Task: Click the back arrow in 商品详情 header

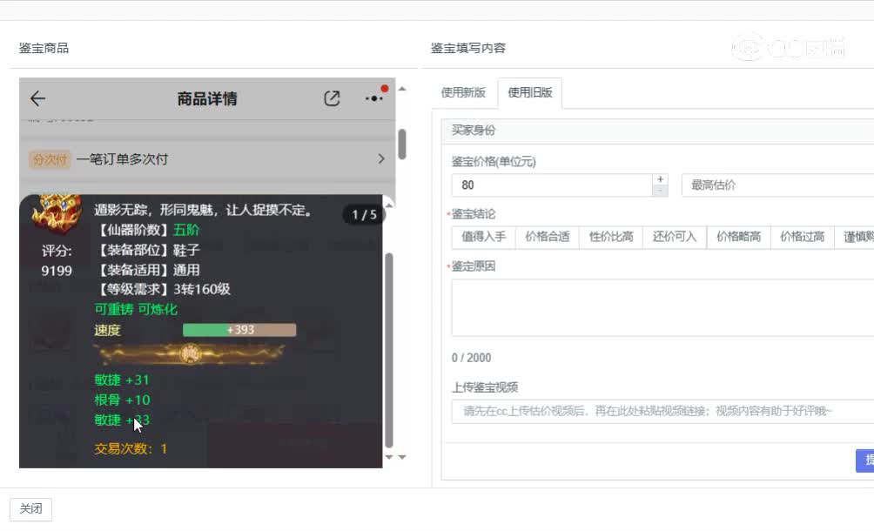Action: pyautogui.click(x=38, y=98)
